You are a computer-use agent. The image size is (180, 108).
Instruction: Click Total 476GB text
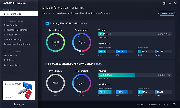(103, 79)
